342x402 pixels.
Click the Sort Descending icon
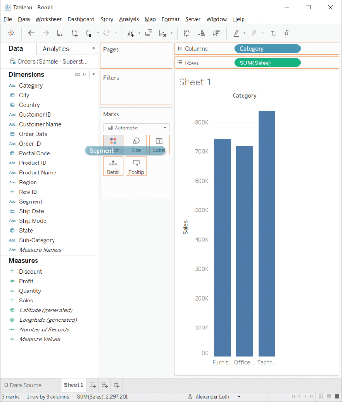[216, 33]
